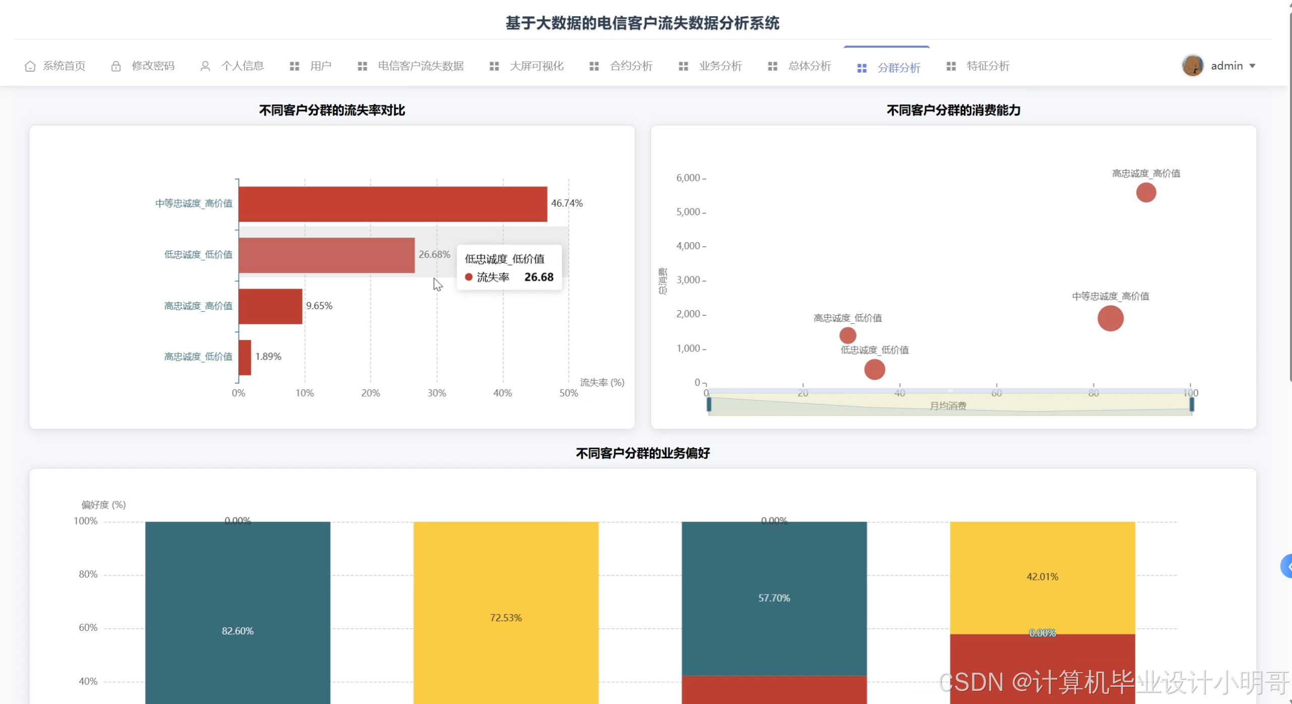Click the 高忠诚度_高价值 scatter bubble

pyautogui.click(x=1146, y=193)
